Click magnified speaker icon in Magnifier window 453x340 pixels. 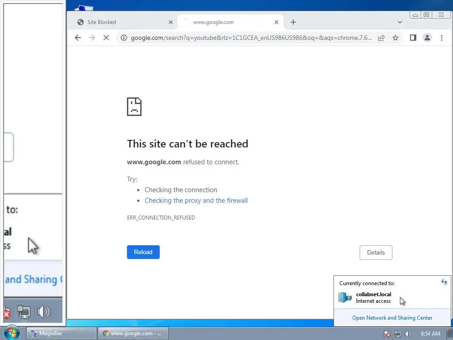(x=44, y=312)
